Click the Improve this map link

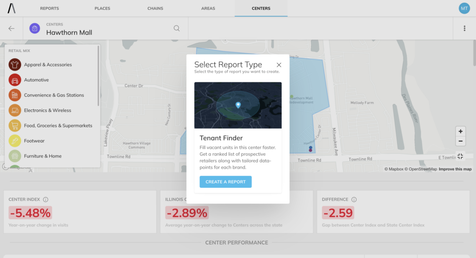click(x=455, y=169)
